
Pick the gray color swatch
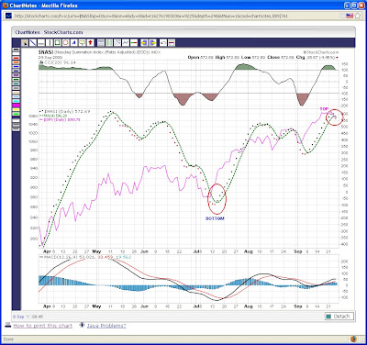pyautogui.click(x=17, y=88)
